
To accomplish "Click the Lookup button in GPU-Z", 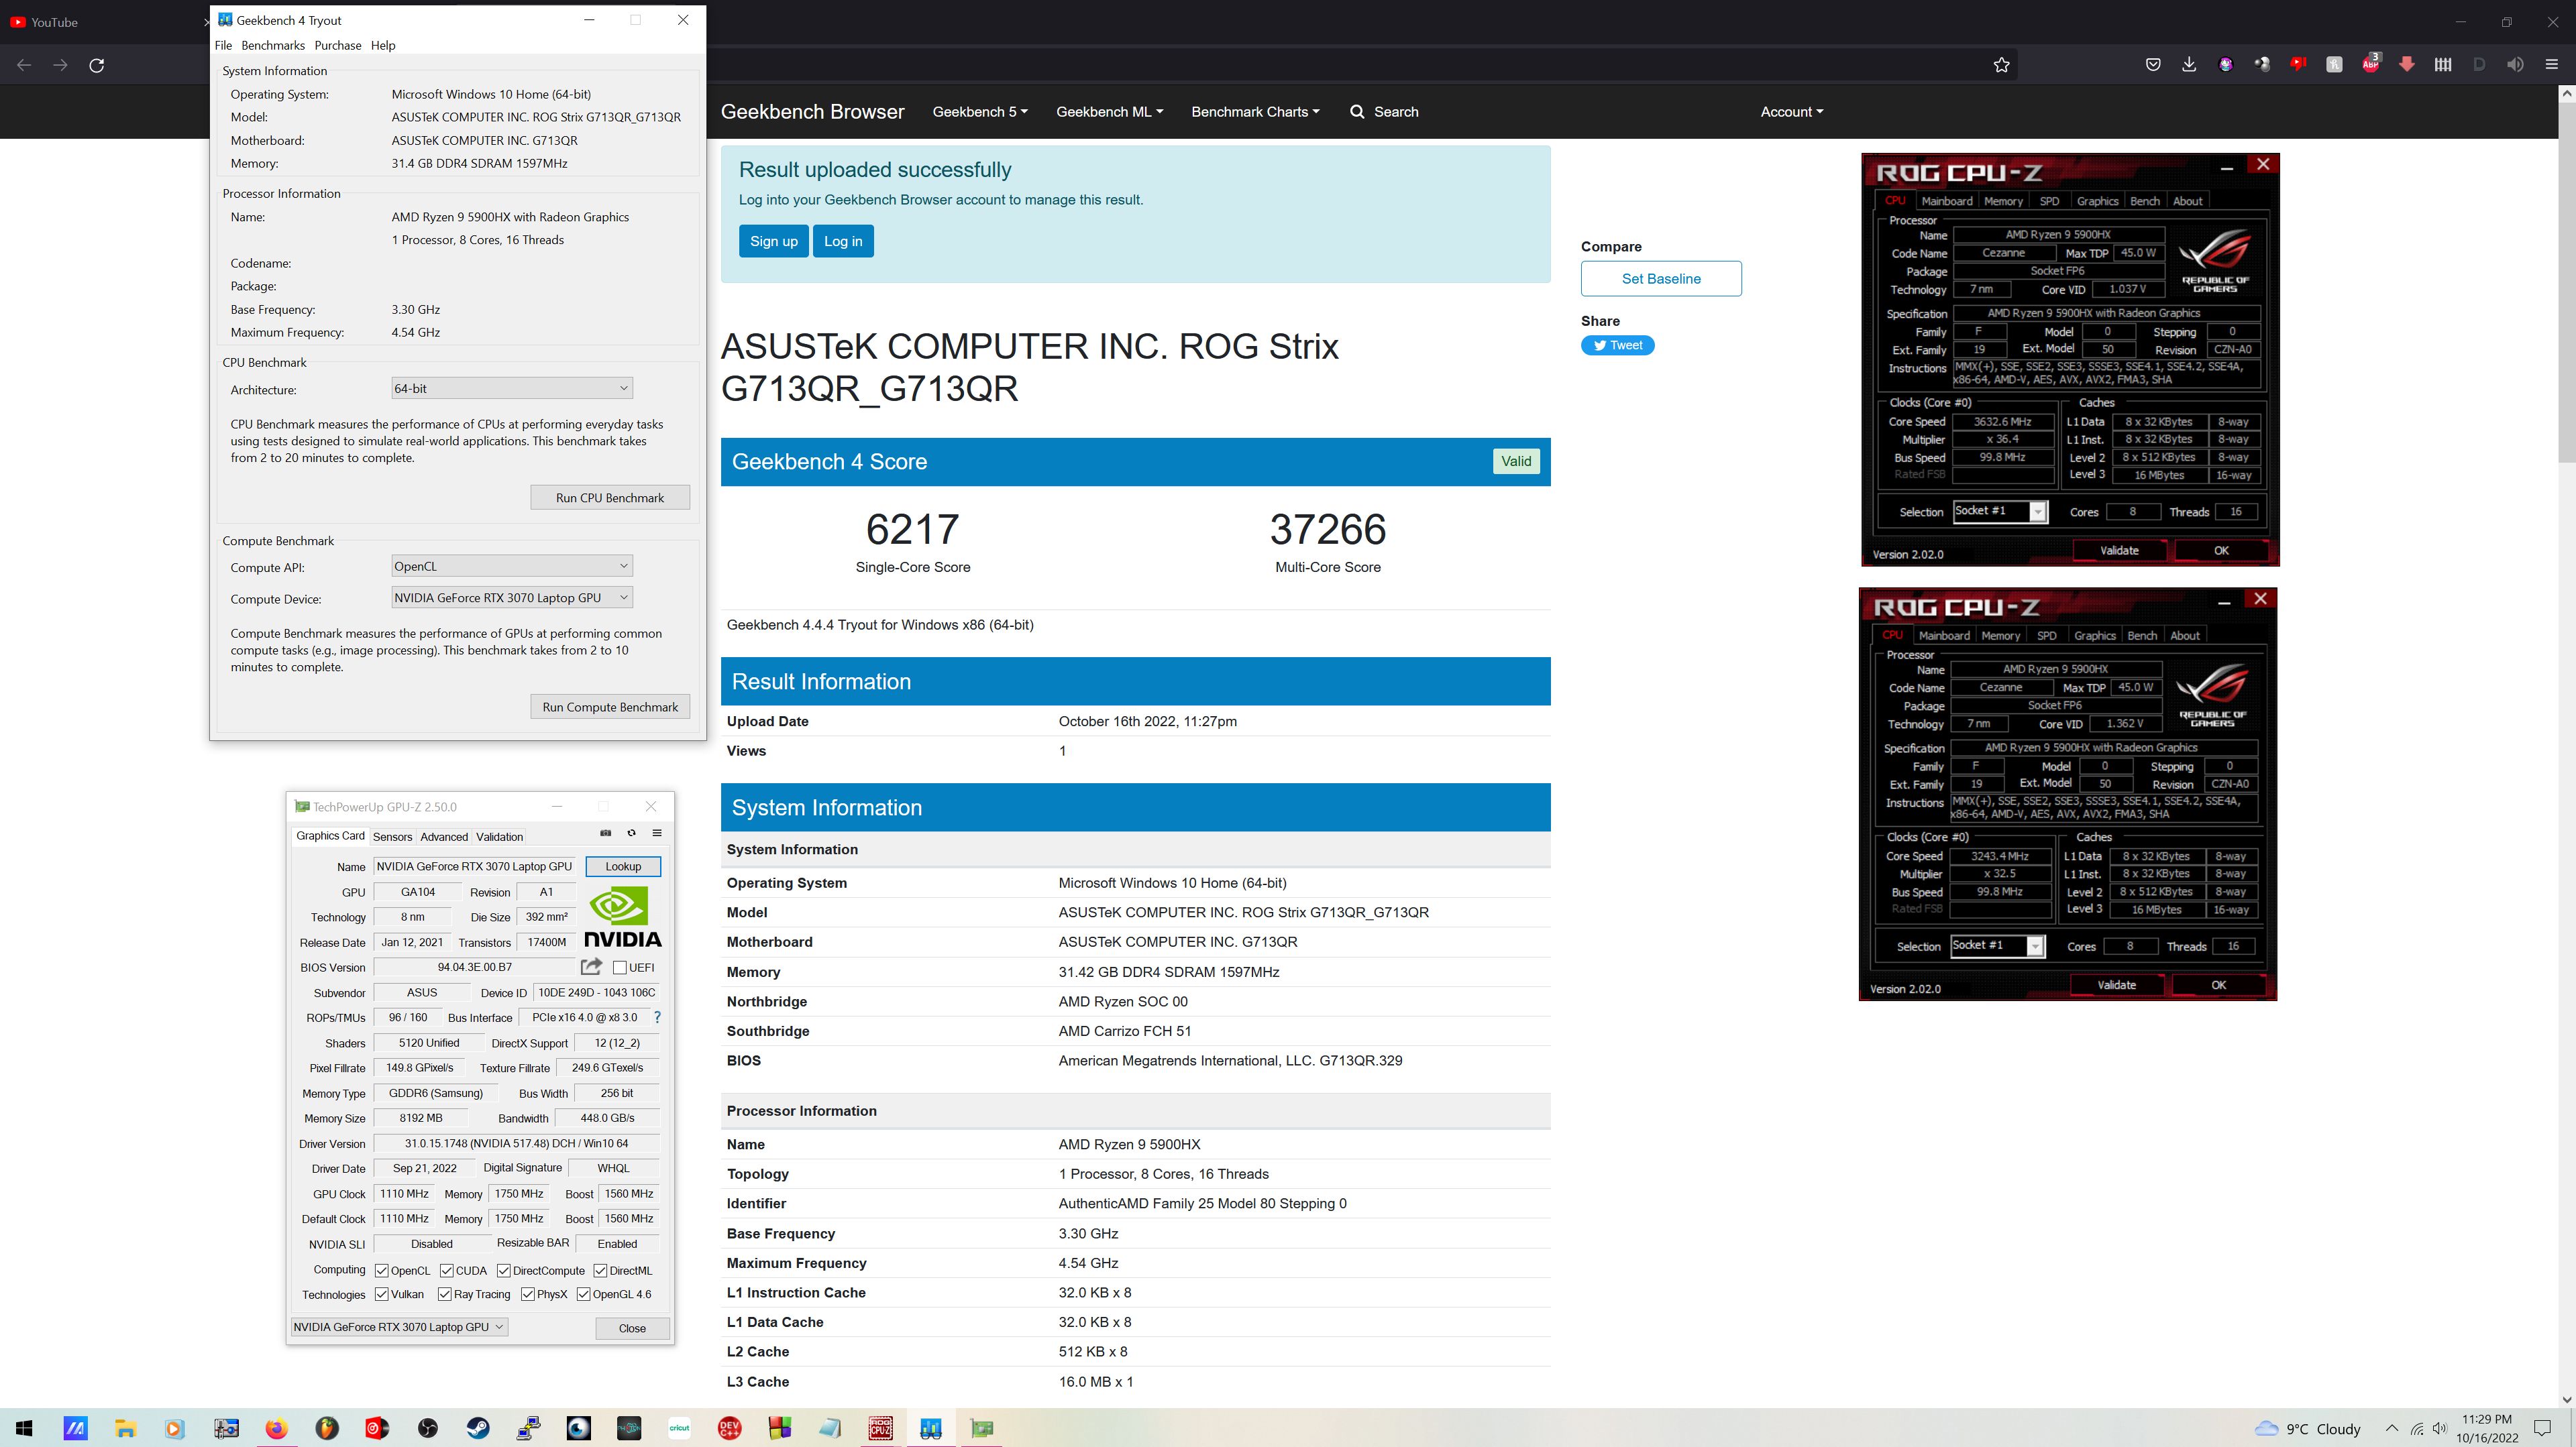I will 623,866.
